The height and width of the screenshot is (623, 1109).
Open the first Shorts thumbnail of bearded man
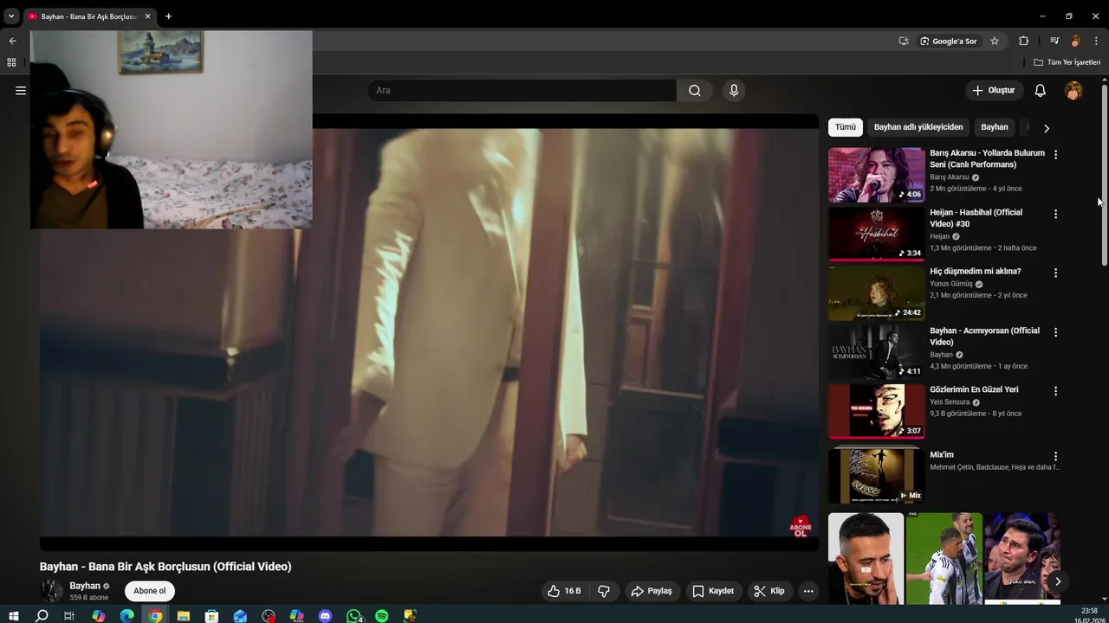pos(866,558)
